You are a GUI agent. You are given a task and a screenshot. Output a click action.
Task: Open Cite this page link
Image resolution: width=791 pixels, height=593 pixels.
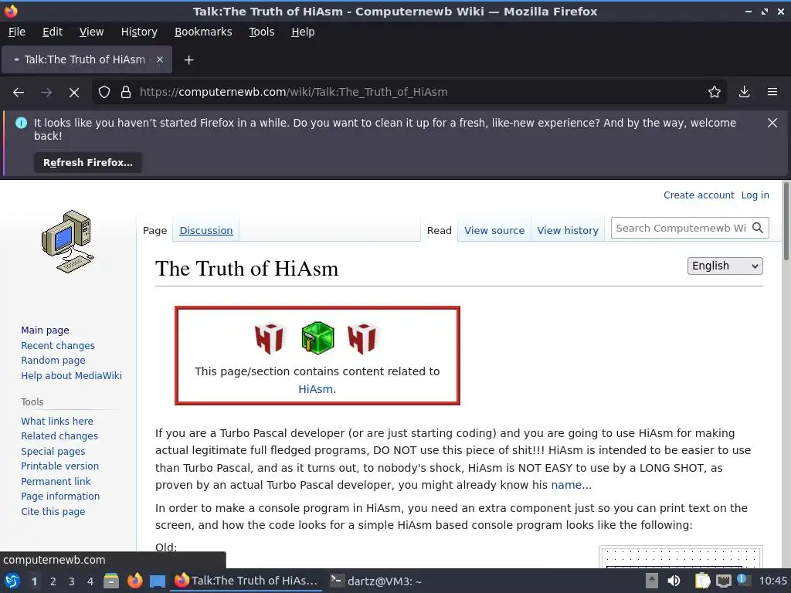(53, 511)
